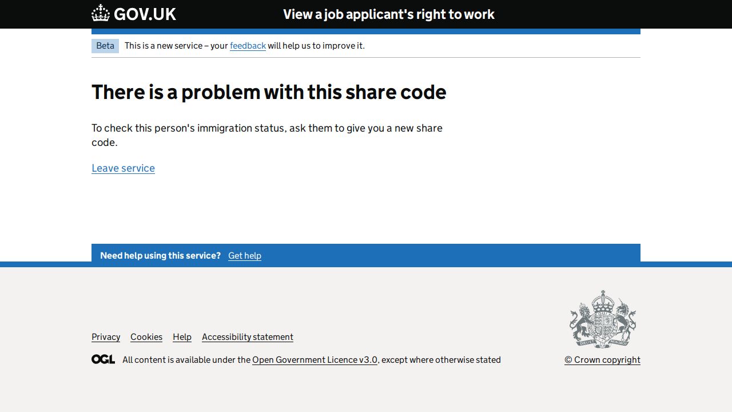
Task: Open the Privacy footer link
Action: coord(106,337)
